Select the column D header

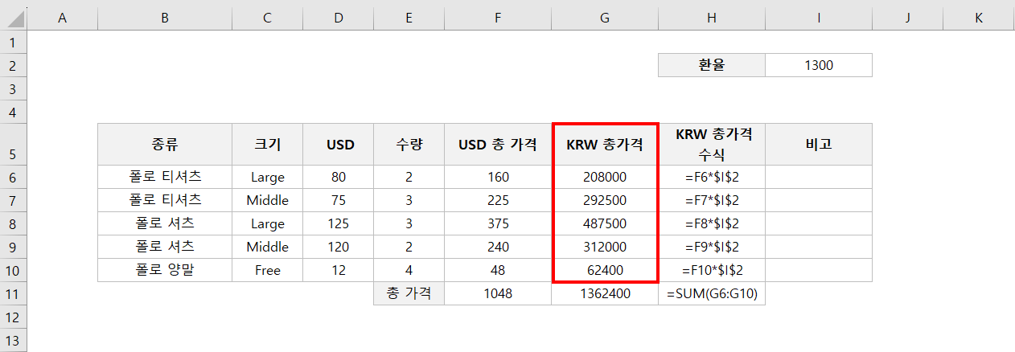[338, 17]
